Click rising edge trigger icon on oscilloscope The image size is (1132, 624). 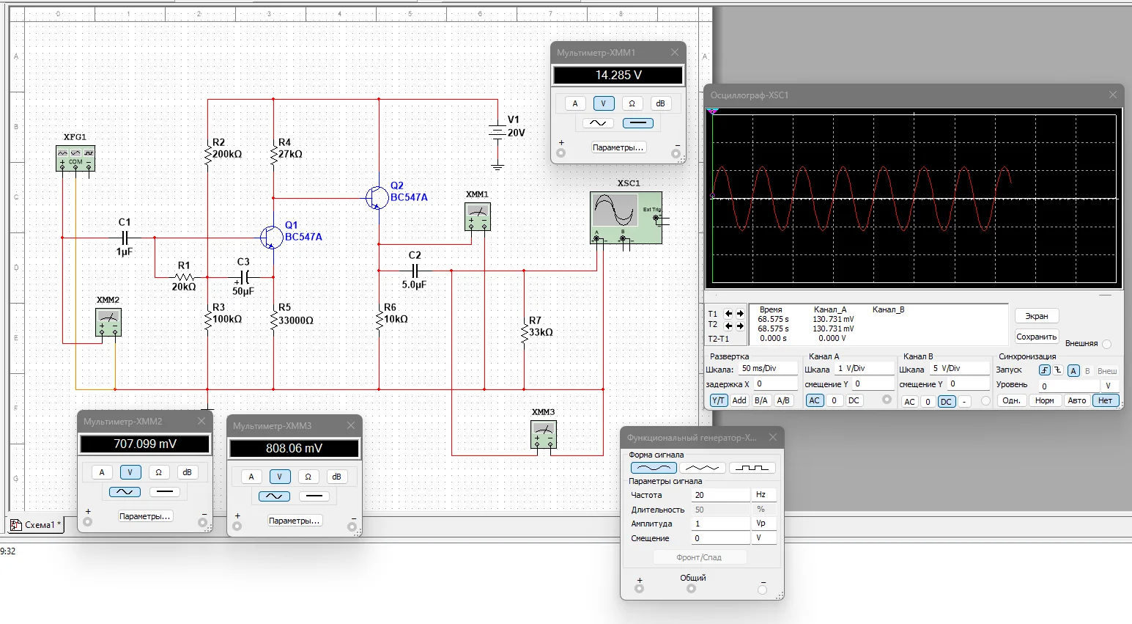[x=1045, y=370]
